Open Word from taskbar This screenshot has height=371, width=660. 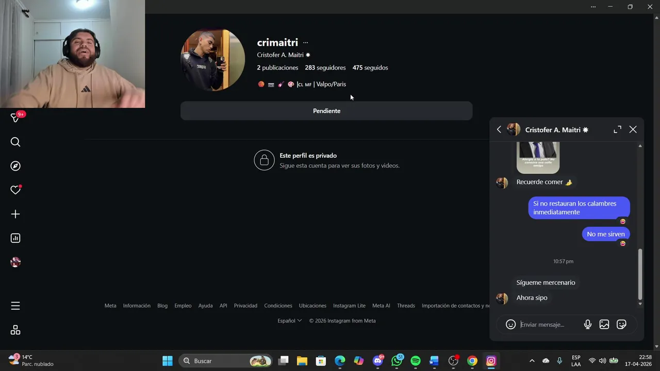click(434, 361)
